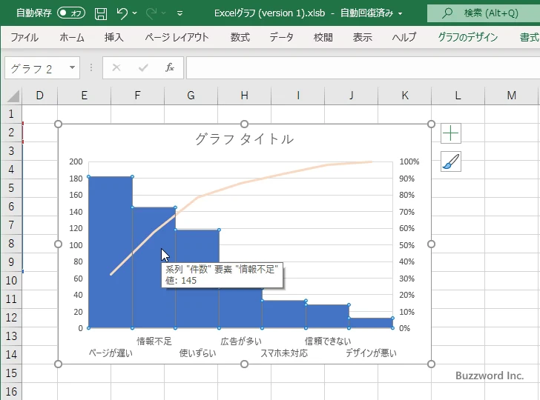Click the Chart Styles paintbrush button
The image size is (540, 400).
[x=451, y=161]
